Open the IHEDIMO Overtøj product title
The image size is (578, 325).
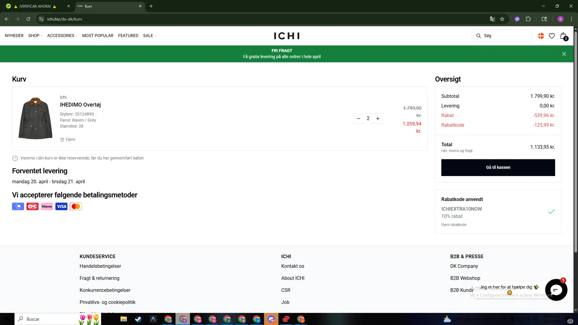80,105
